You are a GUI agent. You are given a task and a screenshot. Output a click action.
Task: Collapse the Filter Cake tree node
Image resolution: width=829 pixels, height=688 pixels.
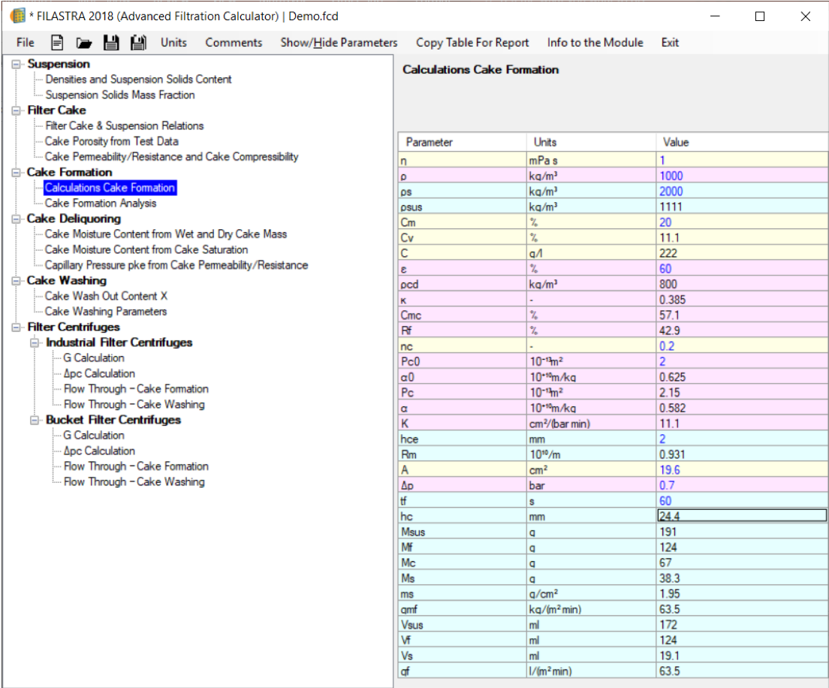[17, 110]
